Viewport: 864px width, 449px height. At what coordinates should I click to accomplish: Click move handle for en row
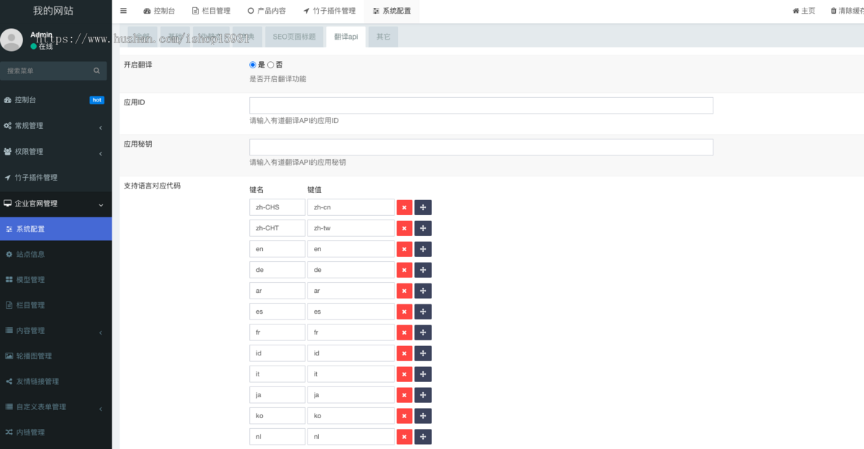tap(423, 249)
